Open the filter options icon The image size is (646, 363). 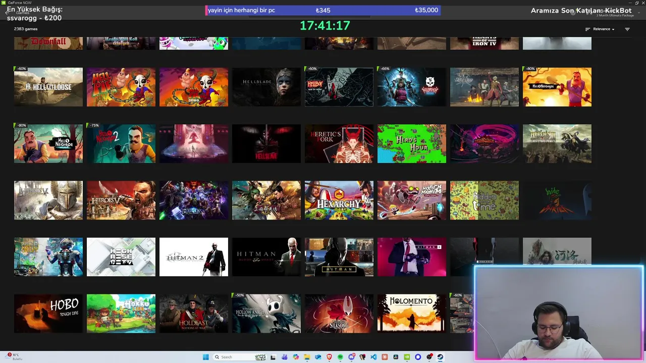tap(627, 29)
